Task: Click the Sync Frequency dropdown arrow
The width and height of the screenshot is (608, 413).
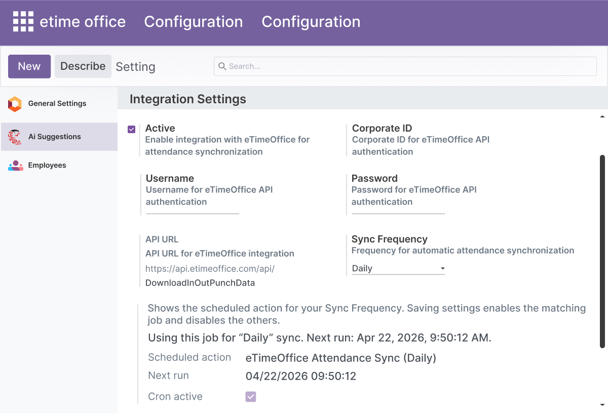Action: click(442, 268)
